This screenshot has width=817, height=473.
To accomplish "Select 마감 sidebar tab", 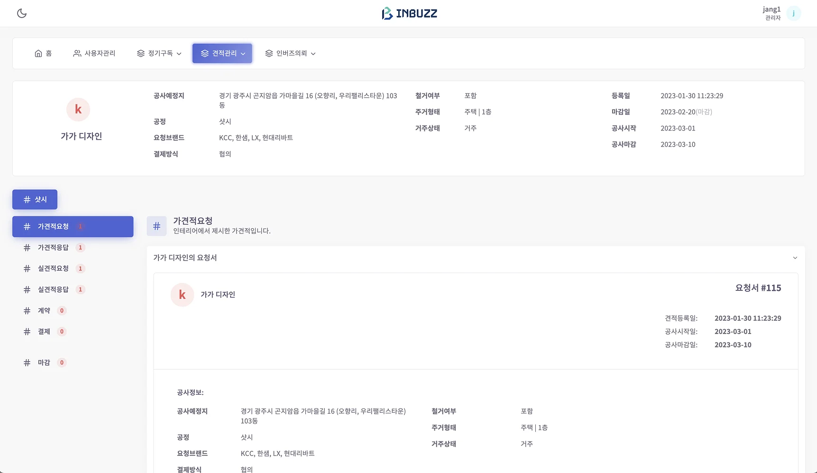I will coord(73,362).
